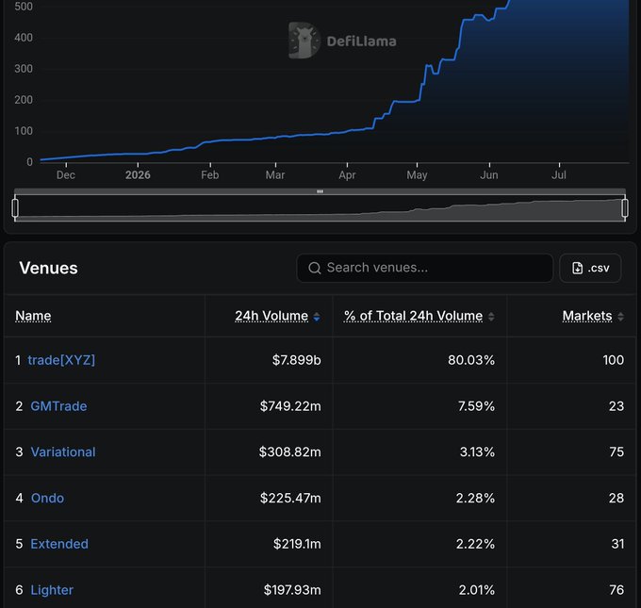
Task: Open the Variational venue link
Action: tap(63, 452)
